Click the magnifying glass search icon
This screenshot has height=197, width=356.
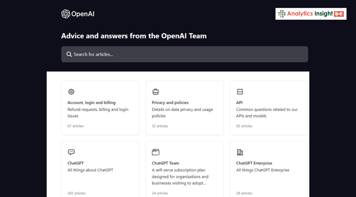pos(69,54)
